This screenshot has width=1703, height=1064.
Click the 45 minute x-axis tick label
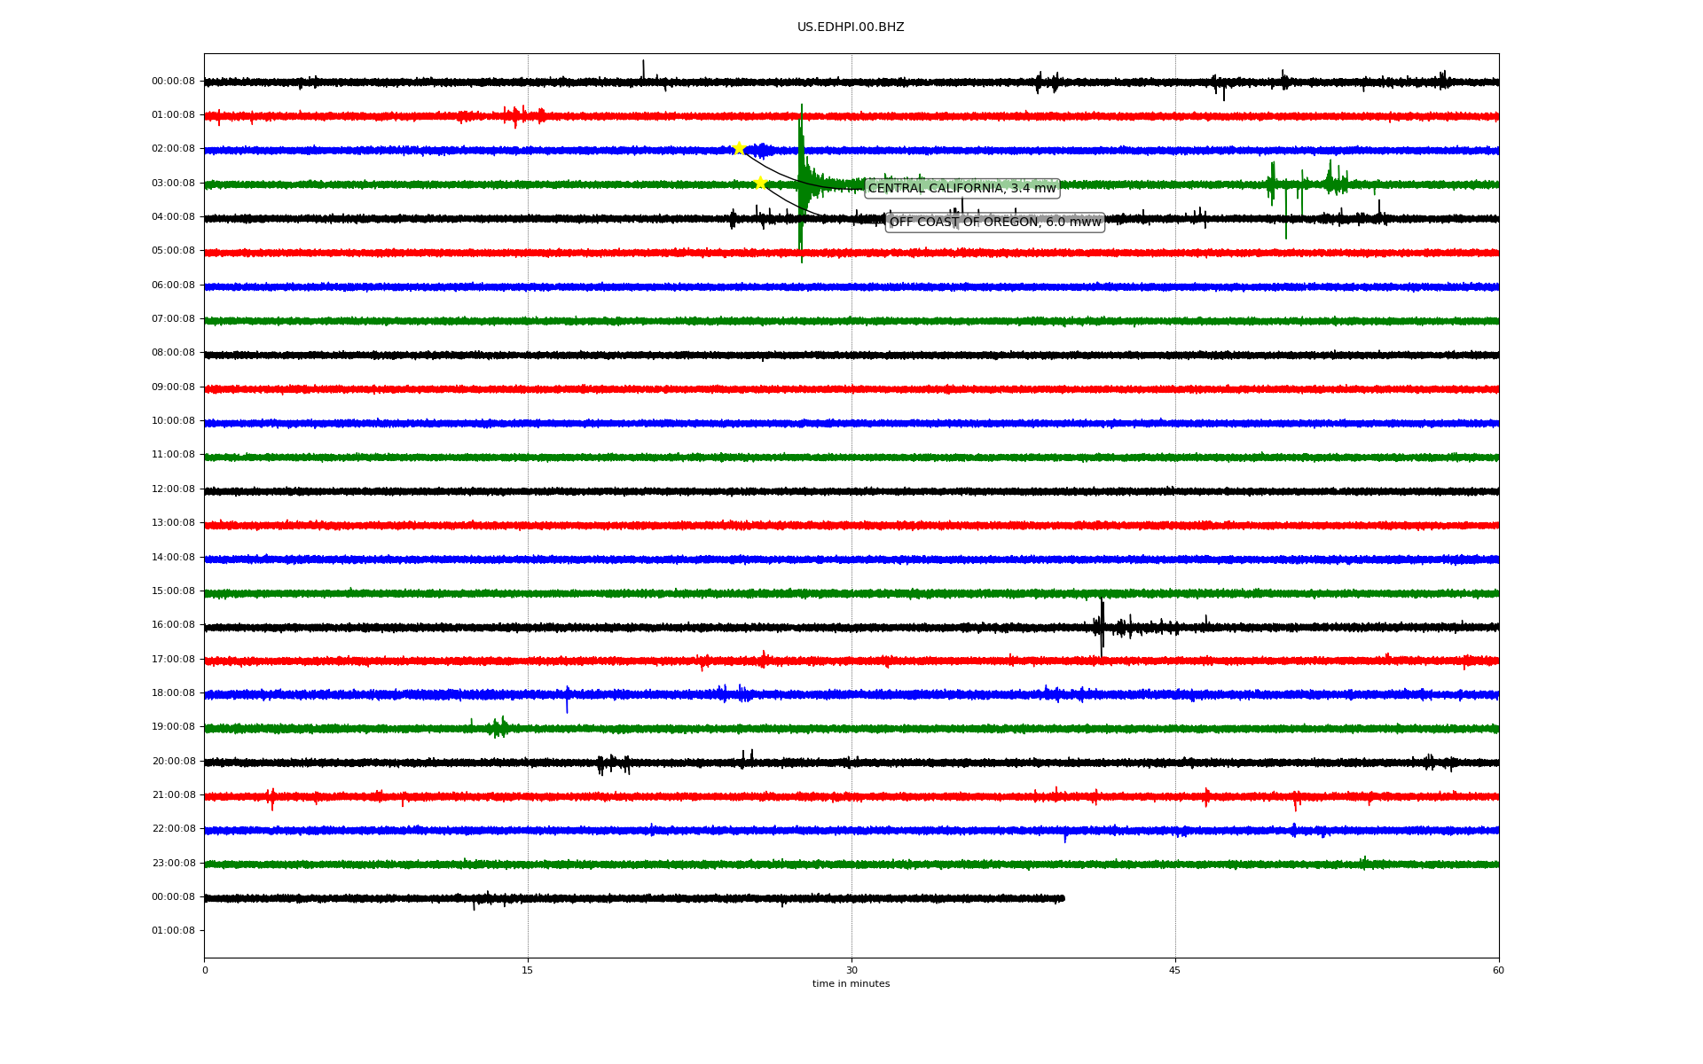[x=1175, y=970]
